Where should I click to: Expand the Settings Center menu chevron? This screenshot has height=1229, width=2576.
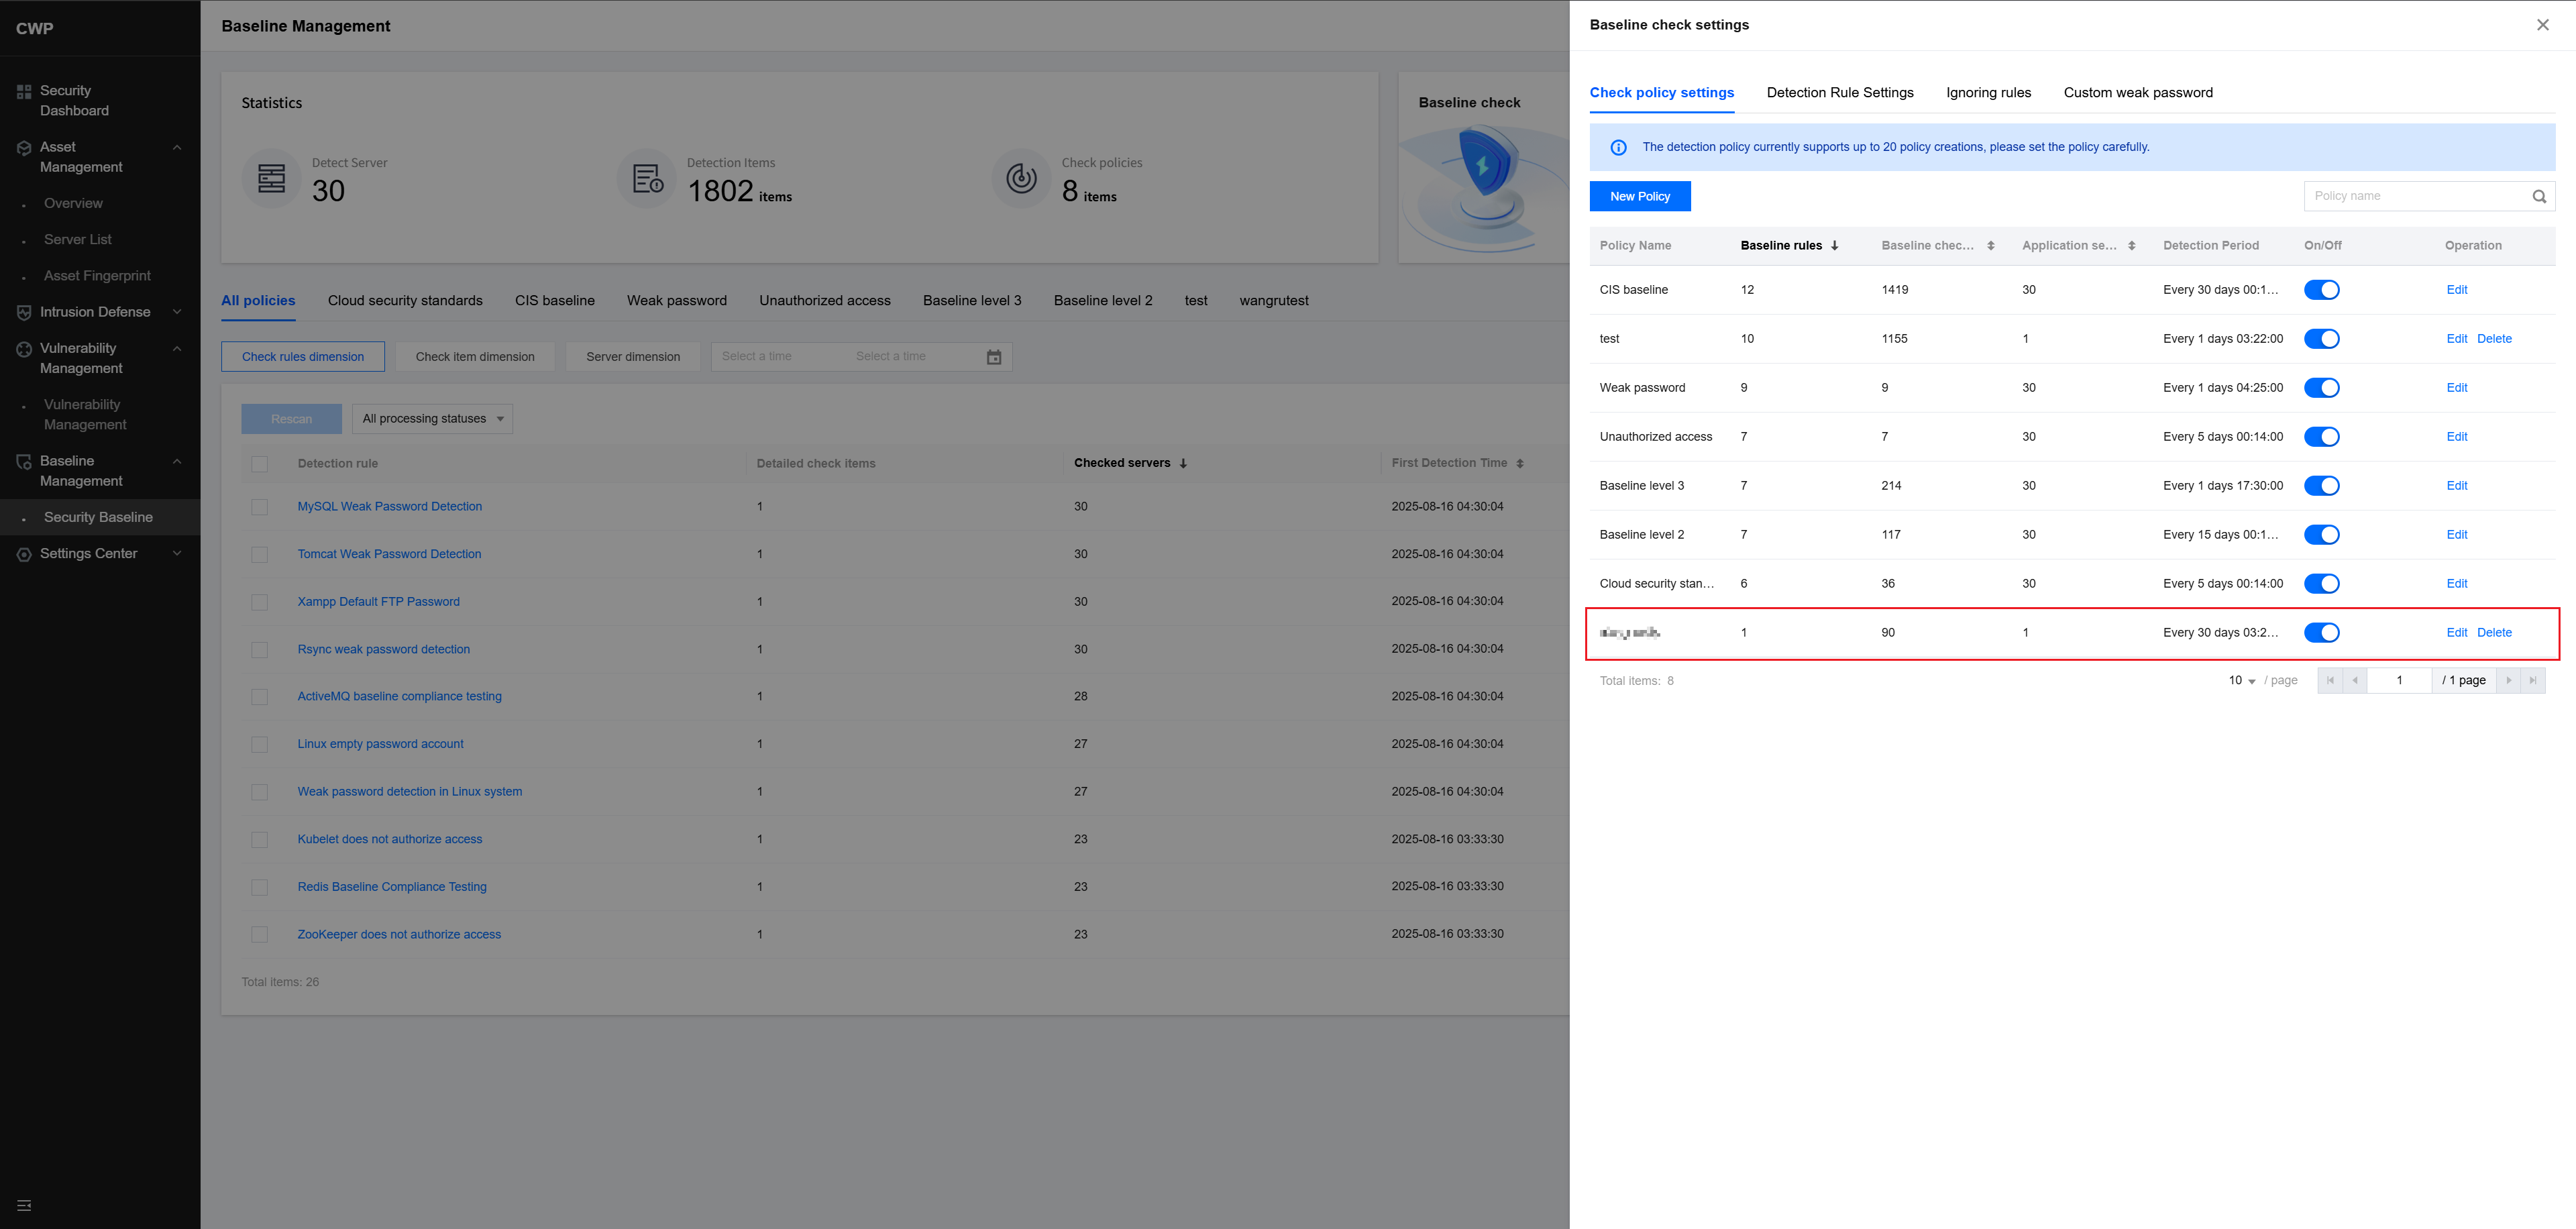click(177, 553)
